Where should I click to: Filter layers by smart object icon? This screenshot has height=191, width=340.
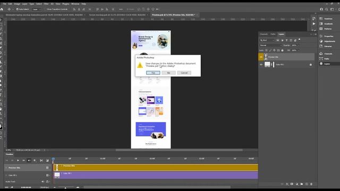295,40
